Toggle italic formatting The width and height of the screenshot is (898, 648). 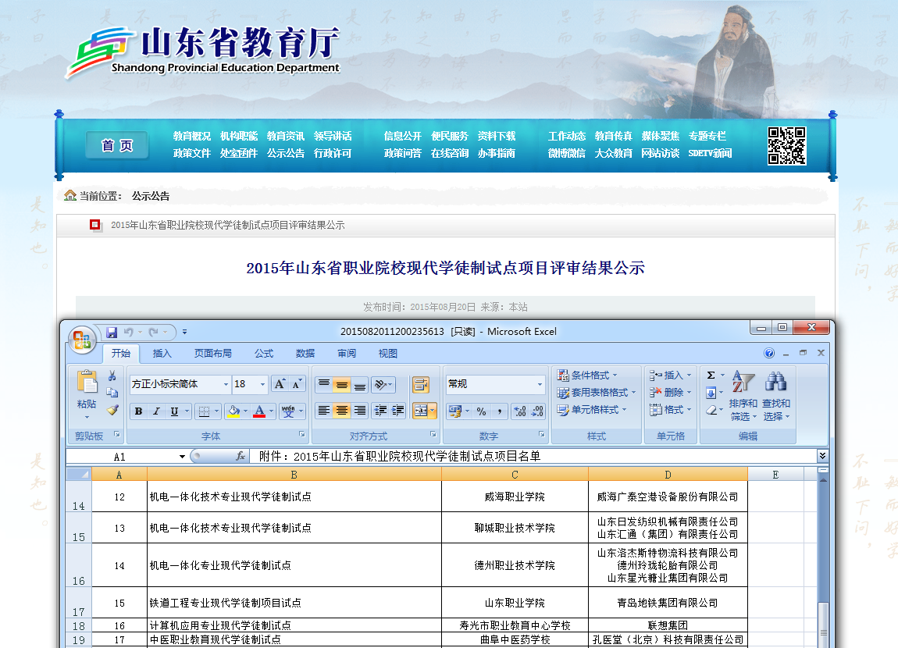pos(156,411)
